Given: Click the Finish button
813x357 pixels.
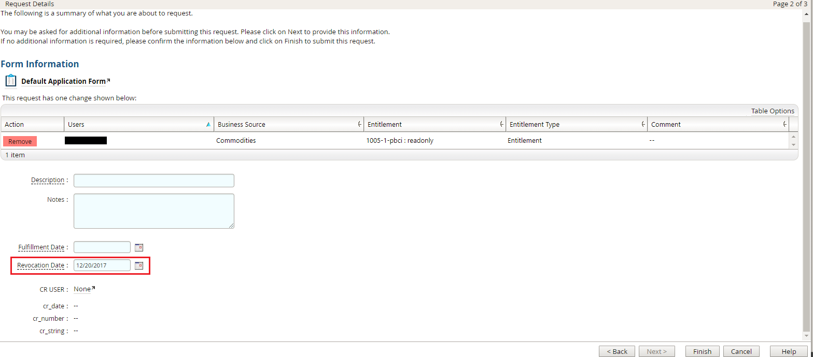Looking at the screenshot, I should coord(702,351).
